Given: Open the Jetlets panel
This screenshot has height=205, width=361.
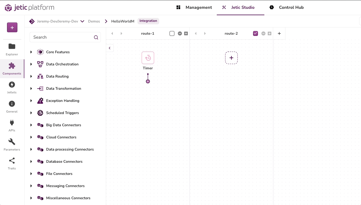Looking at the screenshot, I should click(x=12, y=88).
